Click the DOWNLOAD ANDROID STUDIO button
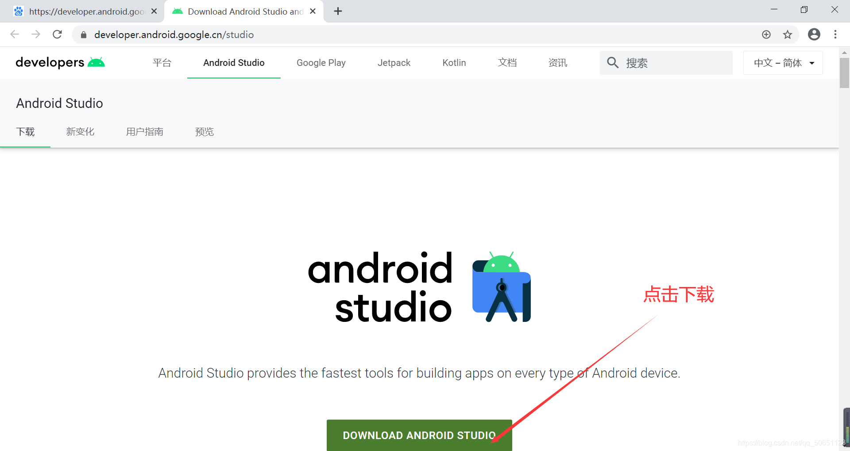The image size is (850, 451). [419, 435]
